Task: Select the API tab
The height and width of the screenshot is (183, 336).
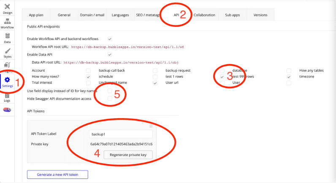Action: (176, 15)
